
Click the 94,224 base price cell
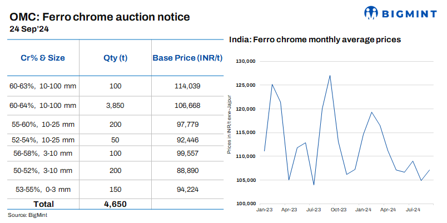point(187,188)
